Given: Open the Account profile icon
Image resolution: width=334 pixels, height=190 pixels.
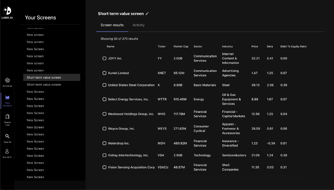Looking at the screenshot, I should tap(7, 151).
